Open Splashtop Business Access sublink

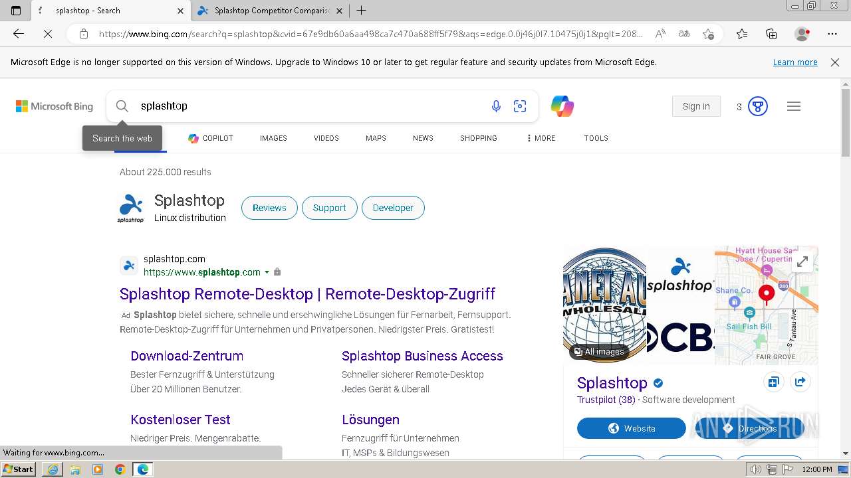422,356
